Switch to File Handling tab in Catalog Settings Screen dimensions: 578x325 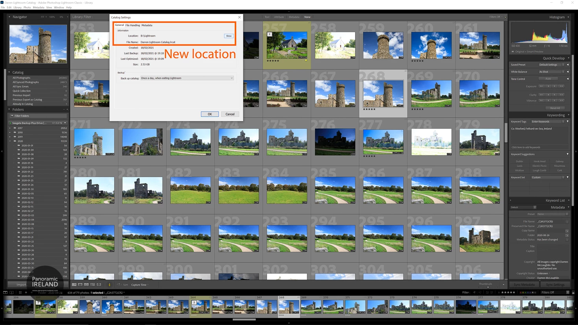133,25
